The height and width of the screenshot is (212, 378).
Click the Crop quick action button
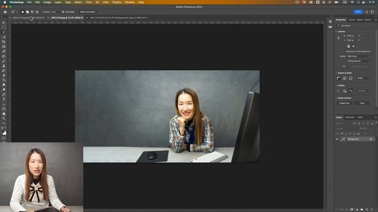362,103
